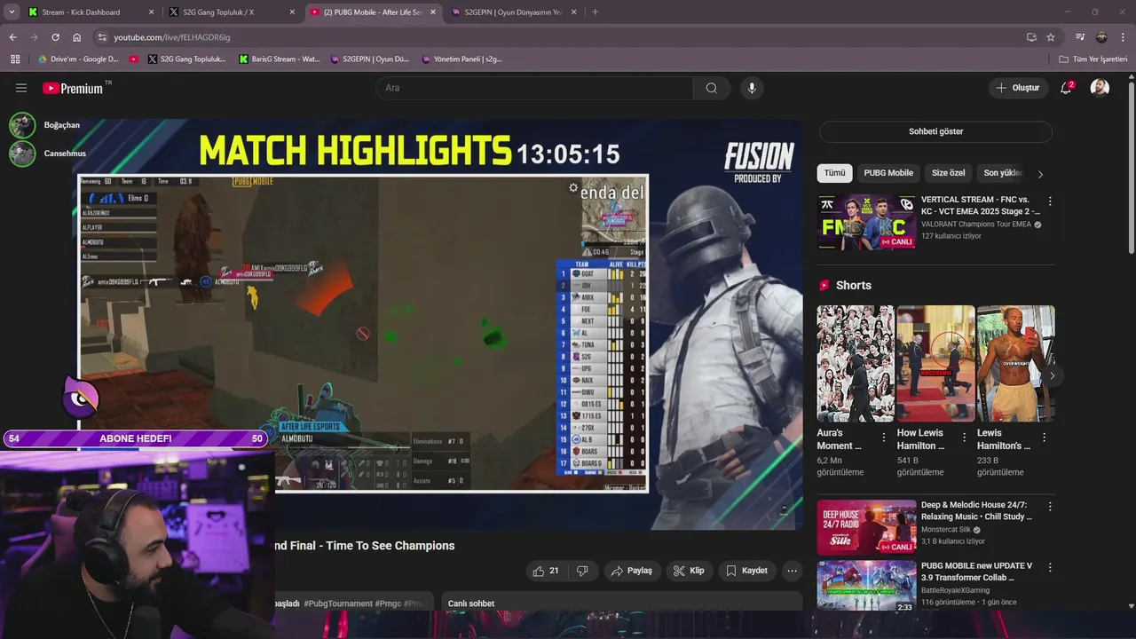
Task: Save video using Kaydet button
Action: point(746,571)
